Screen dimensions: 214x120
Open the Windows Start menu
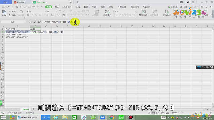(3, 117)
